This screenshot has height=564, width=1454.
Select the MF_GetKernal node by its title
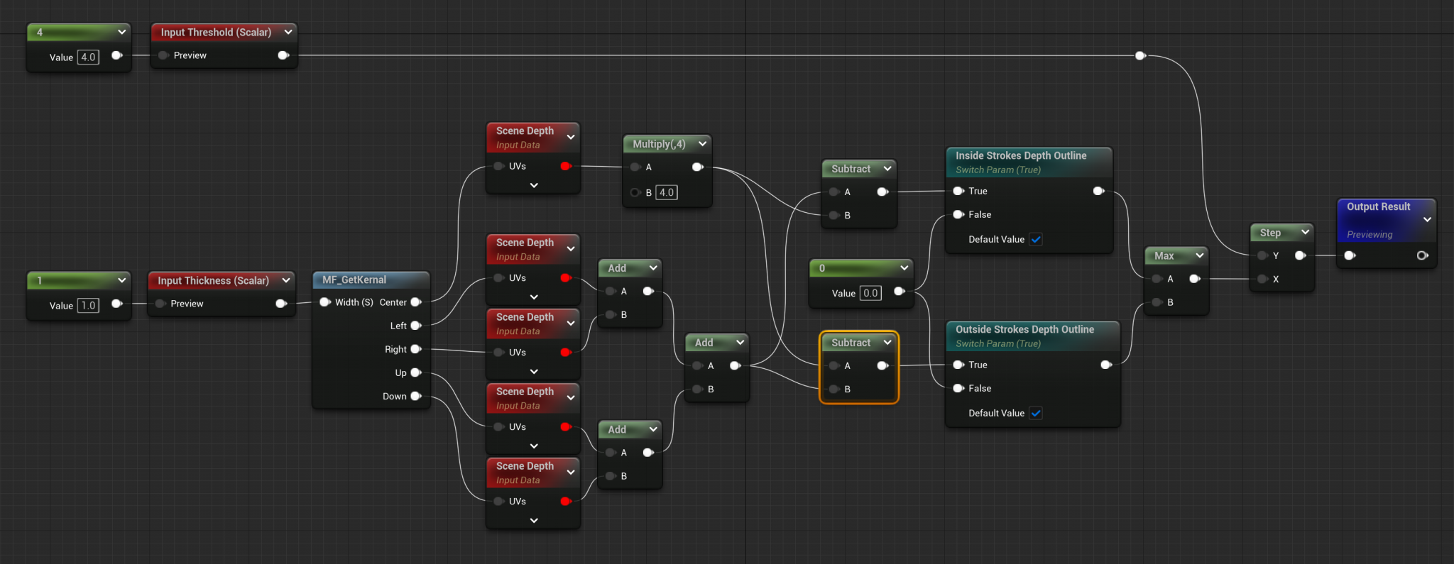(354, 280)
